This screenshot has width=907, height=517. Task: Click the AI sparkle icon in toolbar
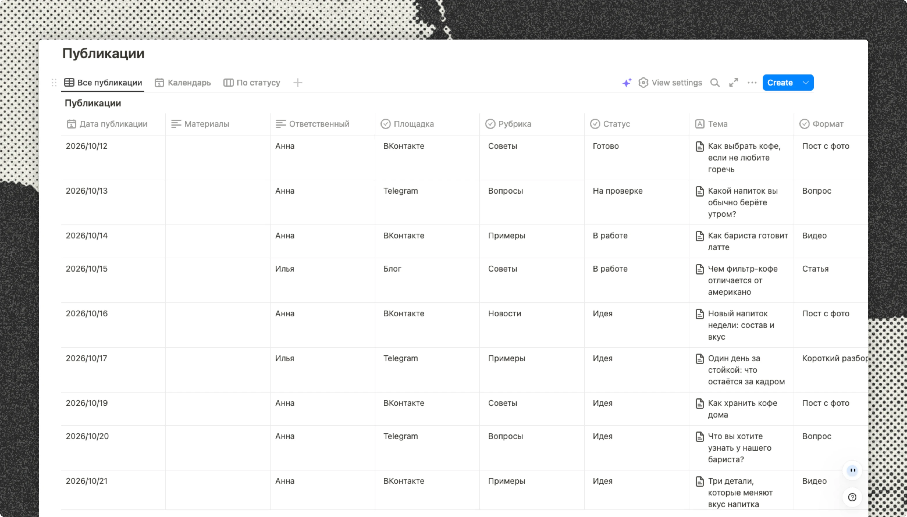(x=627, y=83)
